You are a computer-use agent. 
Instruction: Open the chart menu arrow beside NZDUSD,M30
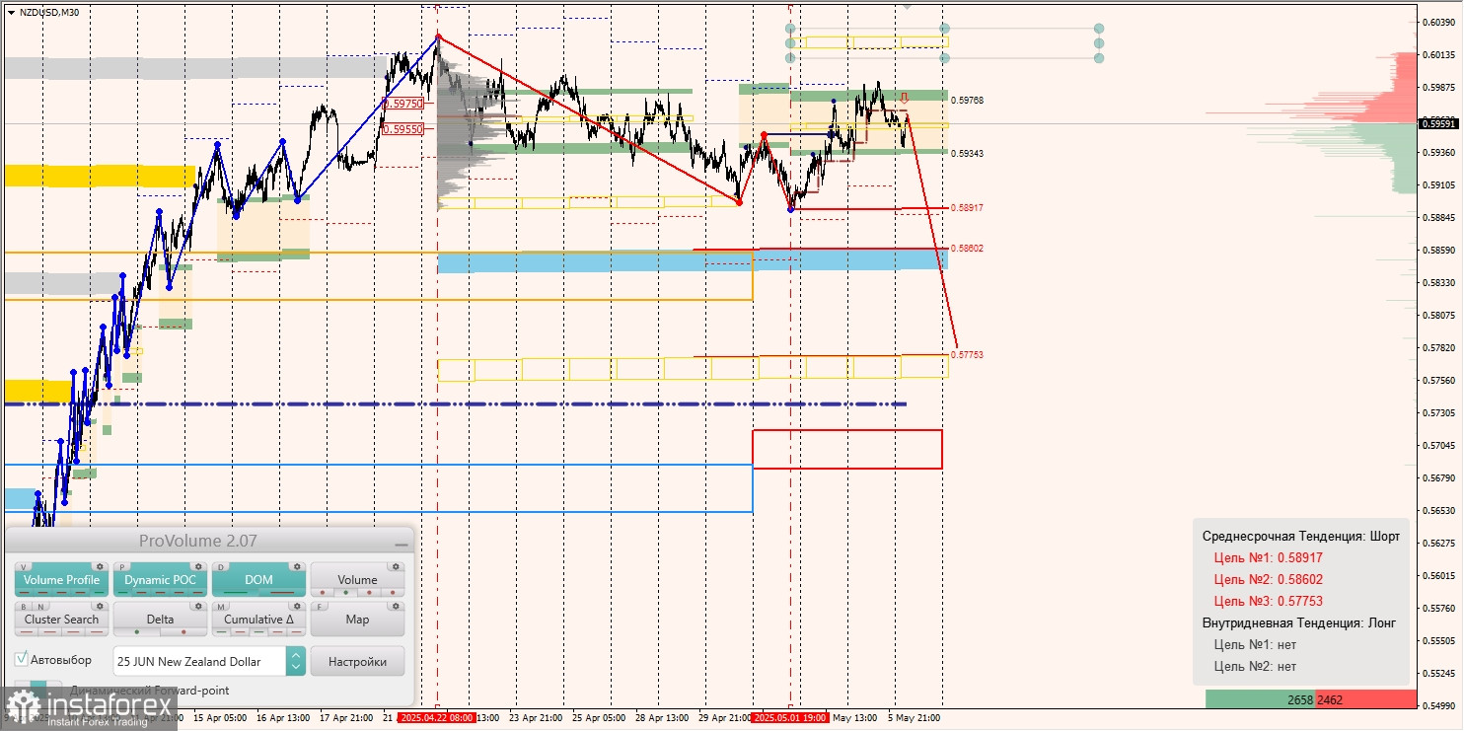[11, 12]
